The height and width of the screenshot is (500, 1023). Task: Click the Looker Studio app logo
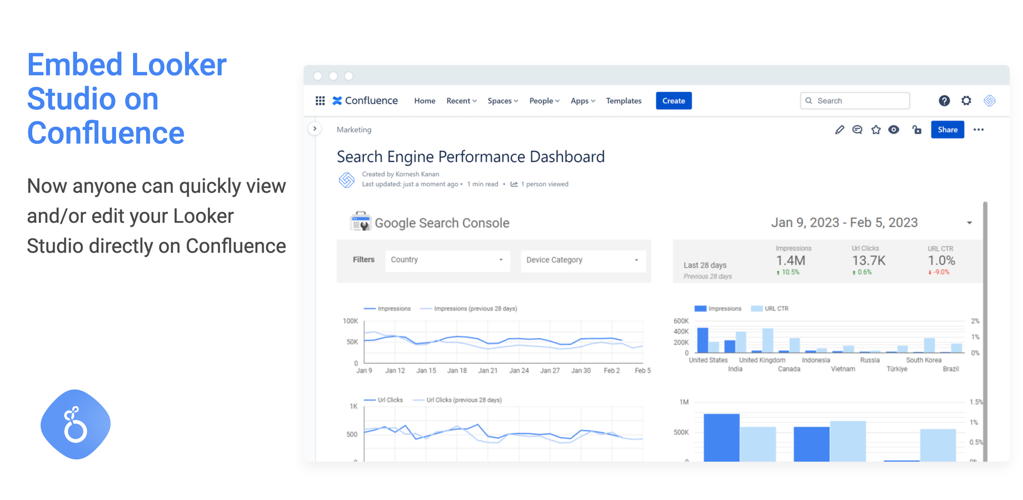(x=76, y=424)
